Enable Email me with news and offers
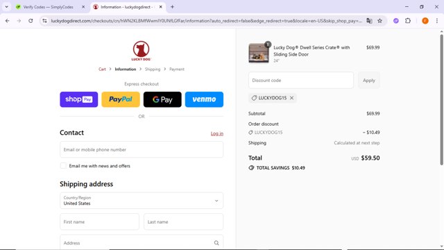444x250 pixels. (63, 166)
